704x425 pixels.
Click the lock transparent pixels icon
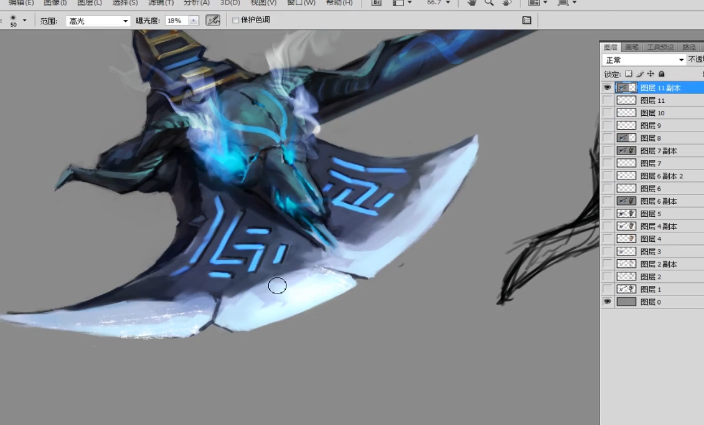point(629,74)
